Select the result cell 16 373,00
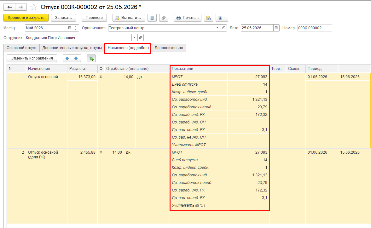Viewport: 371px width, 228px height. [82, 77]
